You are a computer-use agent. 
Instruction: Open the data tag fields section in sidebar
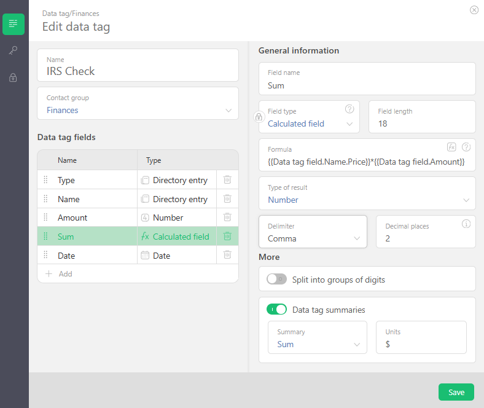[14, 24]
